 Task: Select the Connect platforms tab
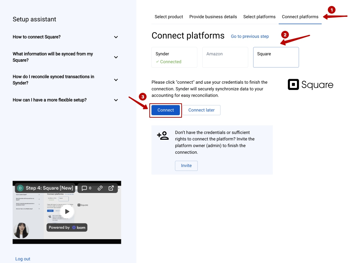[300, 17]
